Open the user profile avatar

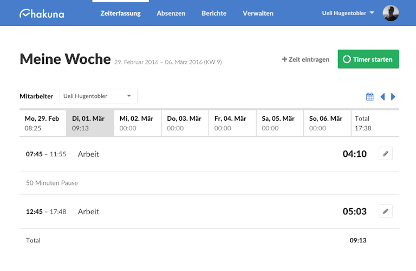coord(391,13)
